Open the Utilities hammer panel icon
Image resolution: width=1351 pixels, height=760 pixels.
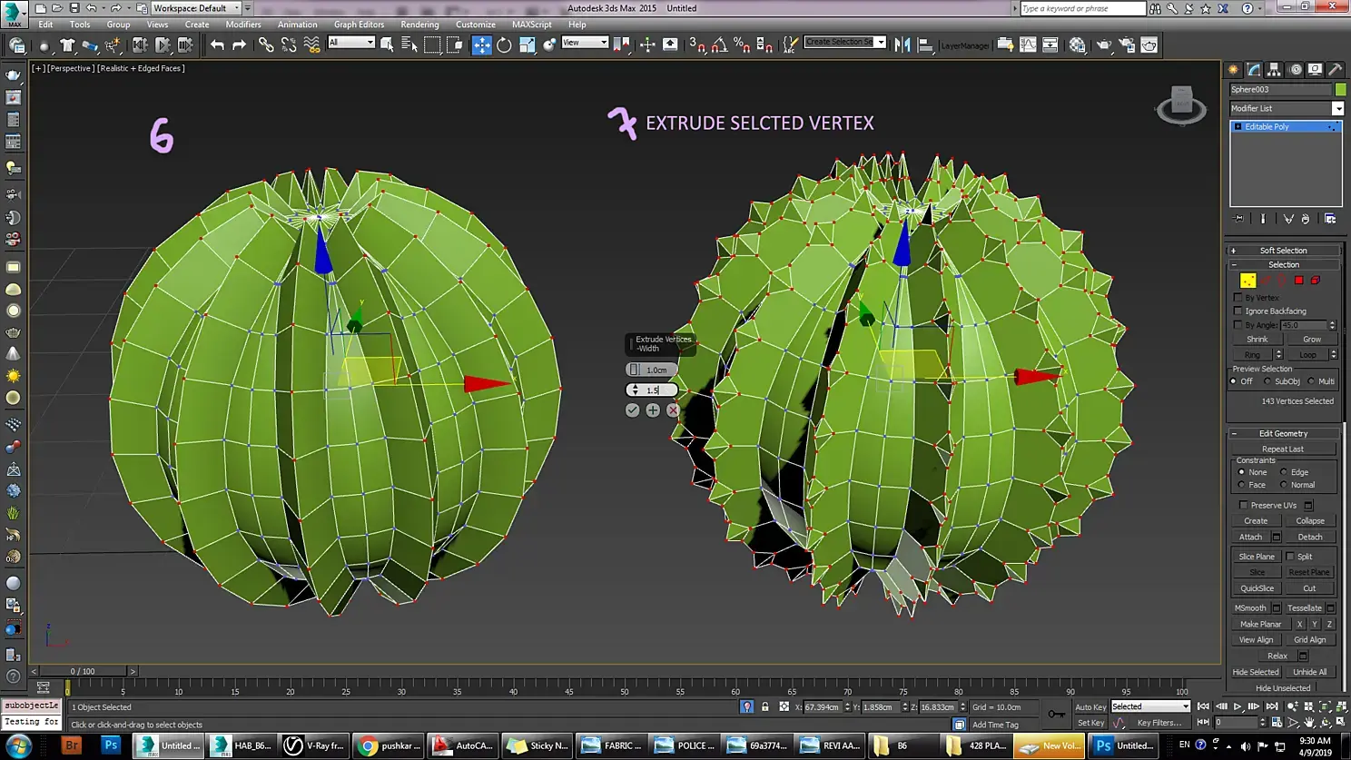(1335, 69)
